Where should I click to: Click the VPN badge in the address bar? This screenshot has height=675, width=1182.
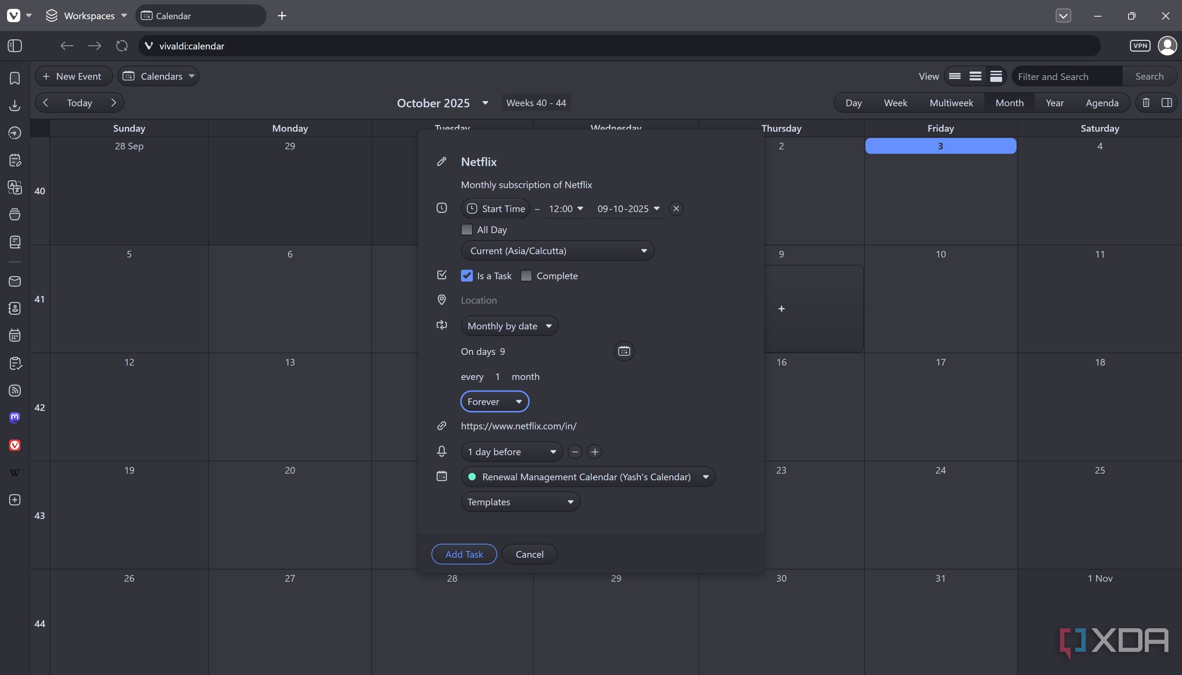pyautogui.click(x=1140, y=46)
